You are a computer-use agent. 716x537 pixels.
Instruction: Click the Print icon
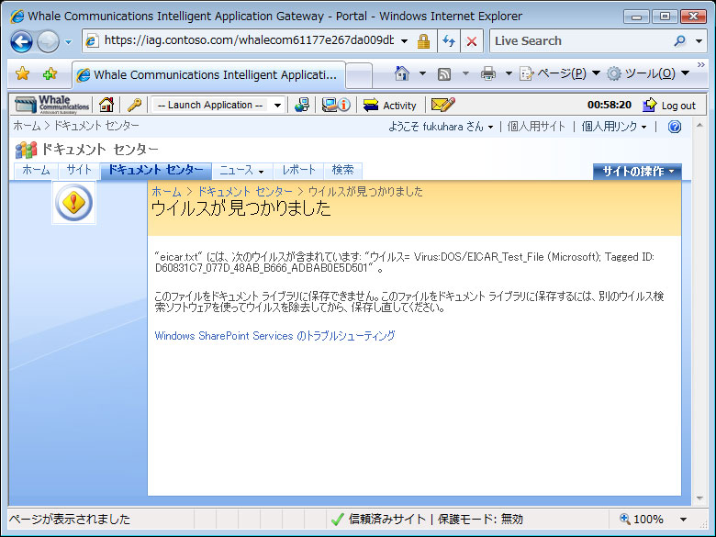pos(488,73)
